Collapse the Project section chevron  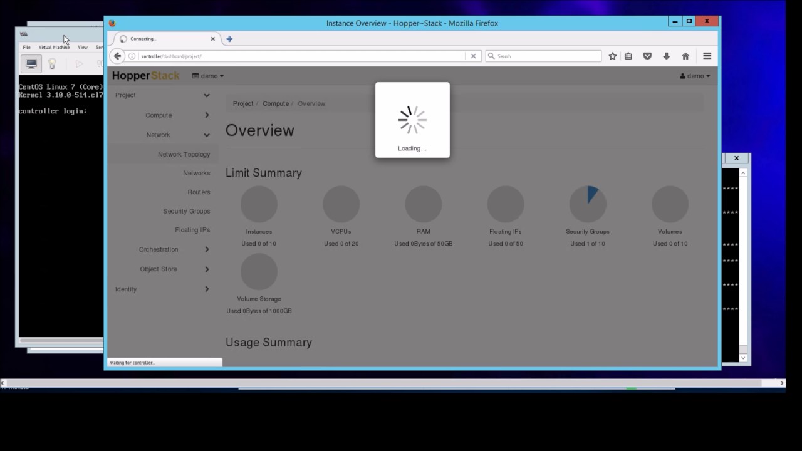point(206,95)
